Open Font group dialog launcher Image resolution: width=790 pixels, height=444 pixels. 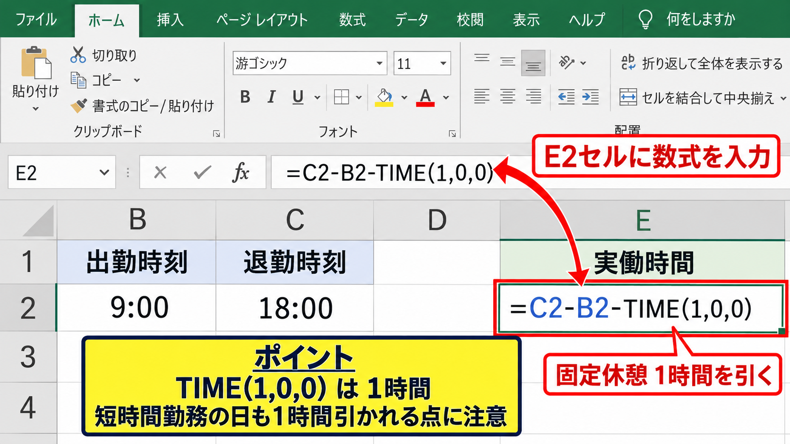click(452, 134)
